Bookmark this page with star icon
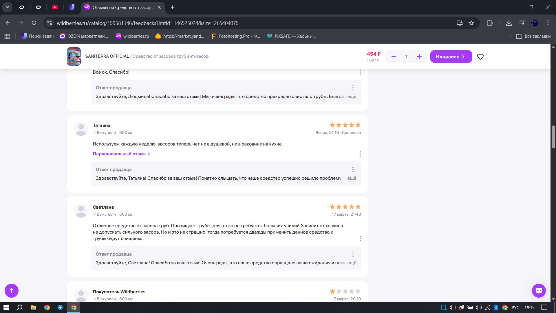 click(x=471, y=23)
